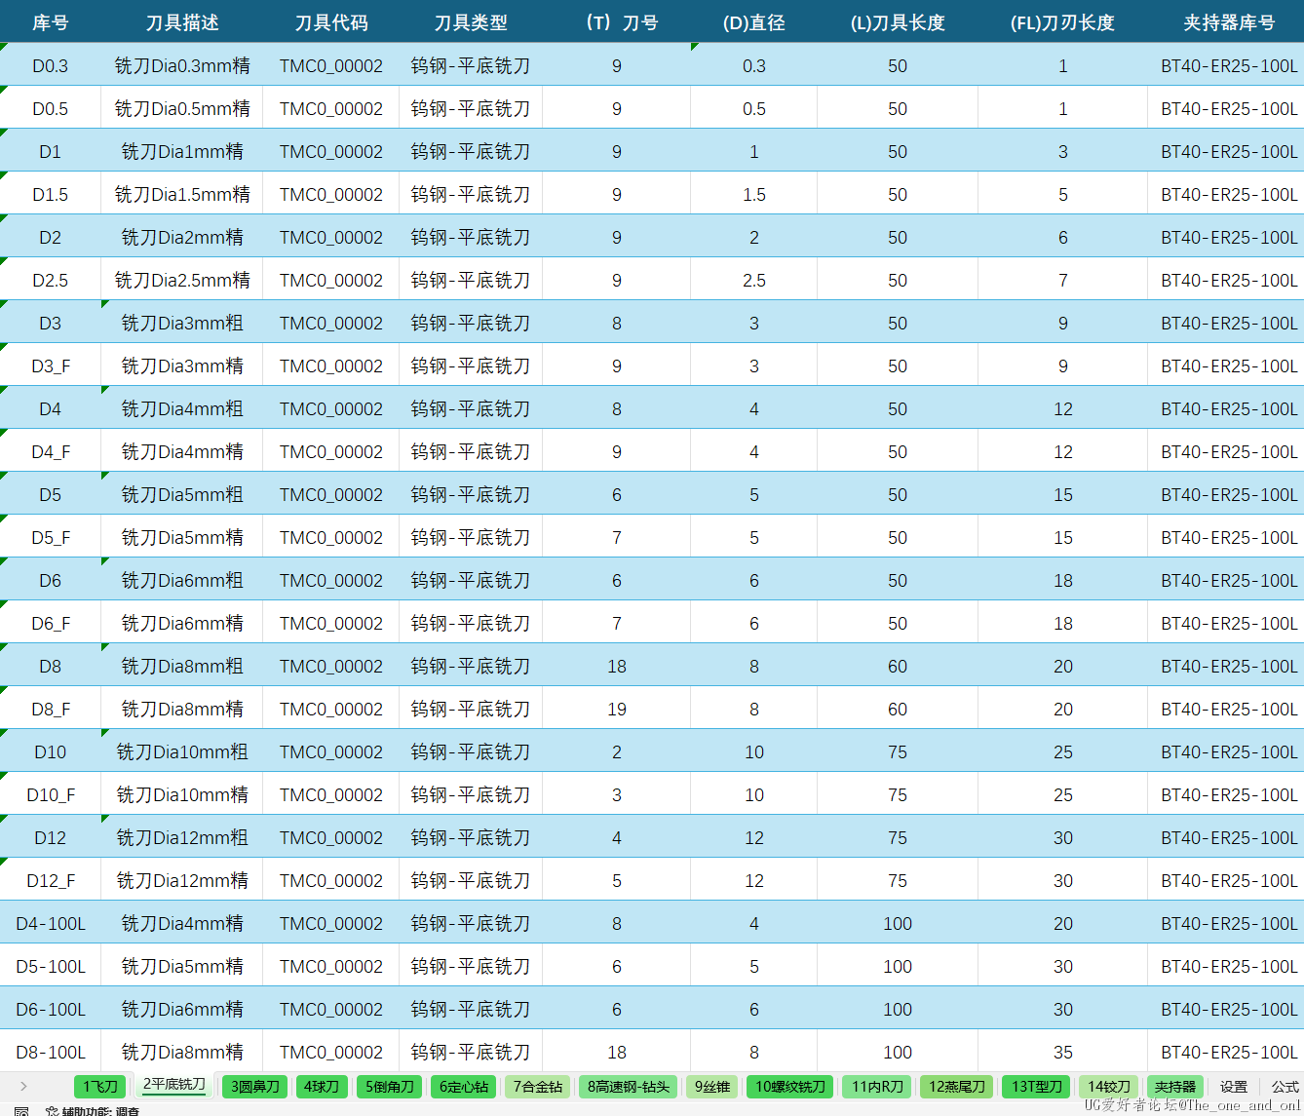Screen dimensions: 1304x1116
Task: Select the D0.3 library number cell
Action: point(50,65)
